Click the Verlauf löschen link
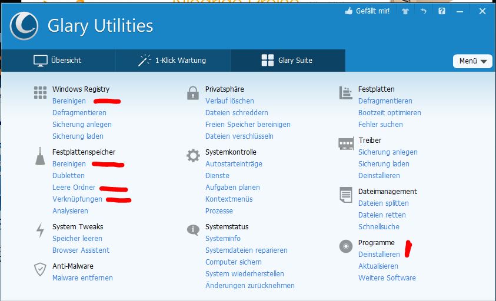This screenshot has height=301, width=496. click(x=229, y=101)
